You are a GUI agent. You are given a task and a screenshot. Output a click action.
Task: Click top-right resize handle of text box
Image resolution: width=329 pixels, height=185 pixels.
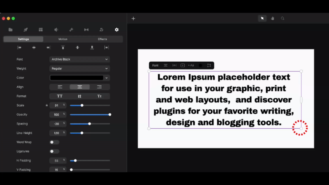point(301,71)
